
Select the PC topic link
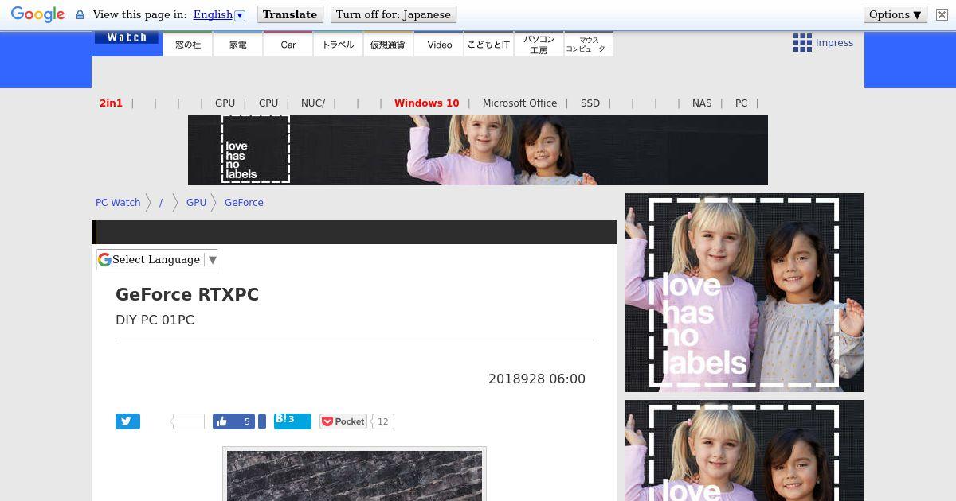pyautogui.click(x=741, y=103)
